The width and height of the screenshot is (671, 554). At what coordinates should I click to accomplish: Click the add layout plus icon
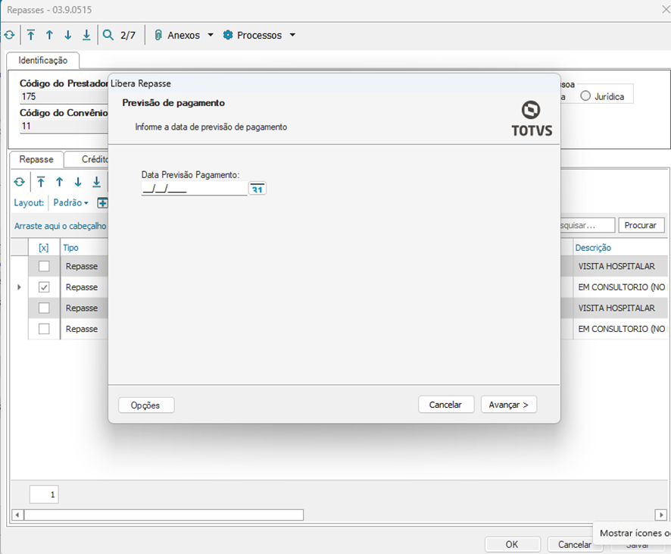[102, 203]
